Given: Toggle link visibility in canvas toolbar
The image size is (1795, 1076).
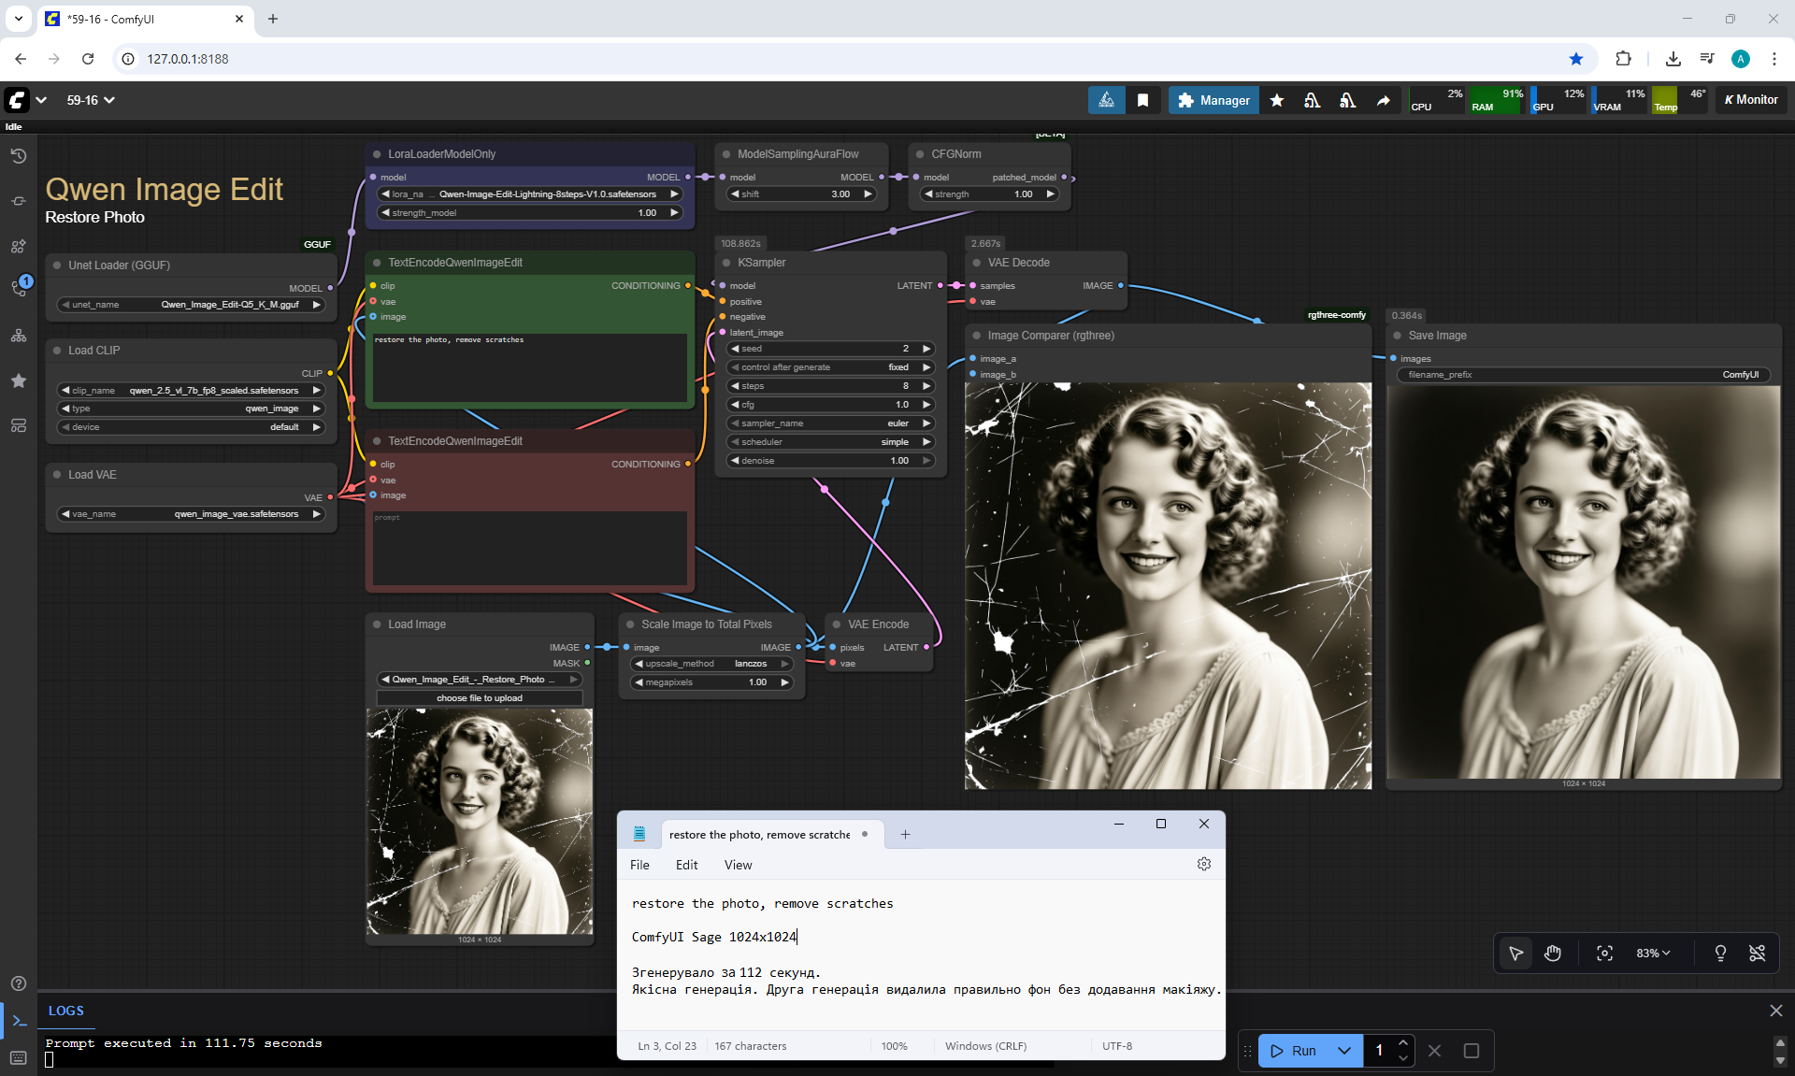Looking at the screenshot, I should (1758, 953).
